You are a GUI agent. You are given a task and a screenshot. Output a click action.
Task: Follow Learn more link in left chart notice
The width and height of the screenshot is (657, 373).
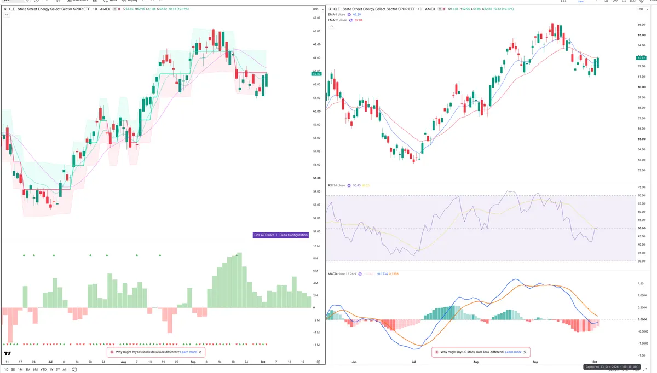coord(188,352)
